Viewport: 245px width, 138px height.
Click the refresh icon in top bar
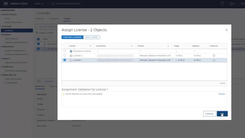(222, 4)
